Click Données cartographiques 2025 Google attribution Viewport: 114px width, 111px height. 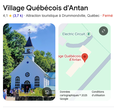pyautogui.click(x=73, y=95)
